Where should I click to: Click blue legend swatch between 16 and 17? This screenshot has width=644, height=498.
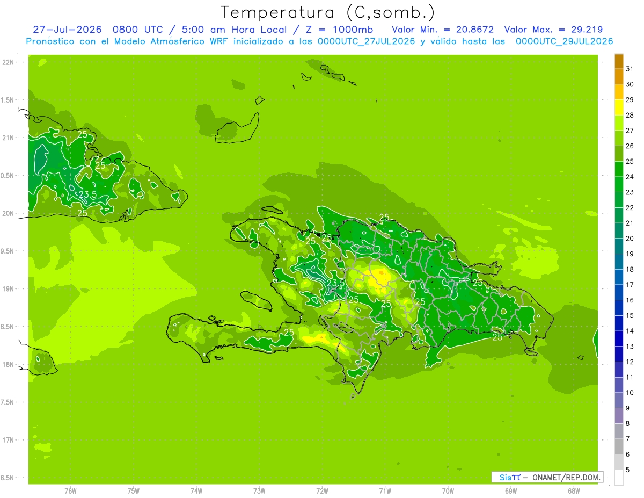pos(619,293)
